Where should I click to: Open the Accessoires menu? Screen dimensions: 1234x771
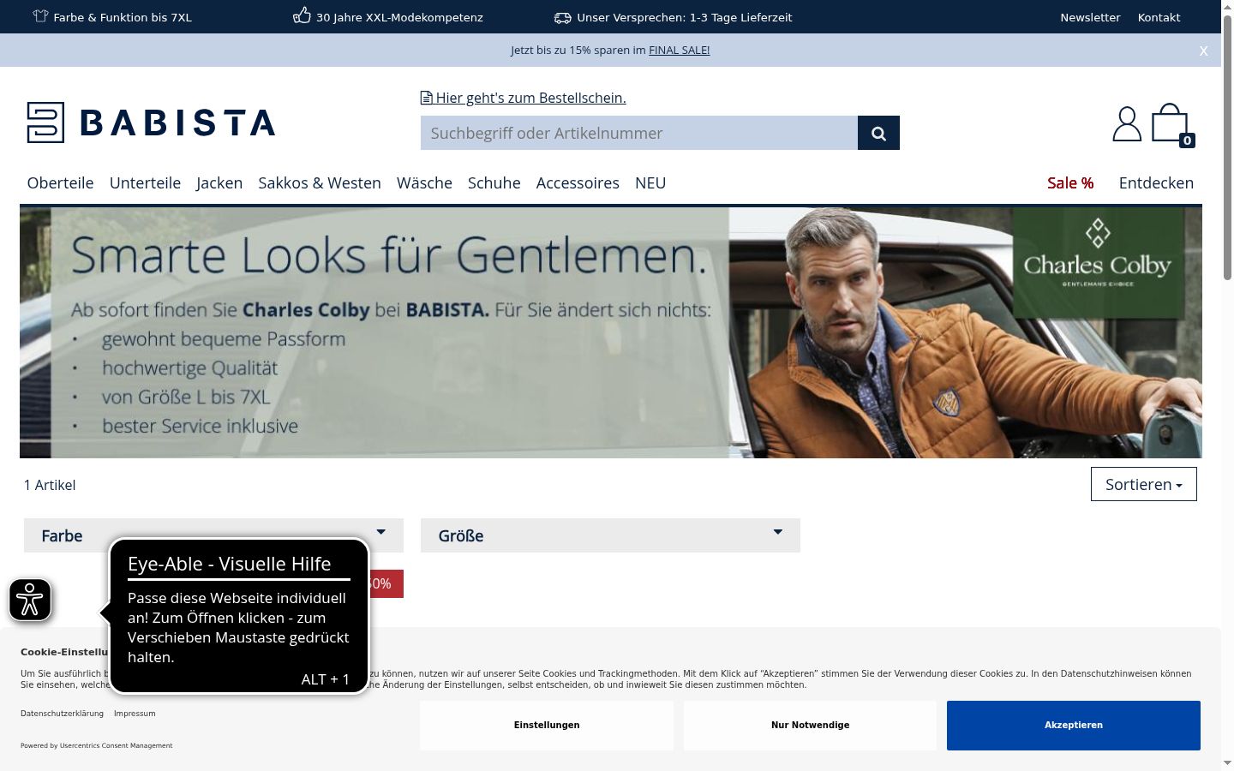pyautogui.click(x=578, y=182)
